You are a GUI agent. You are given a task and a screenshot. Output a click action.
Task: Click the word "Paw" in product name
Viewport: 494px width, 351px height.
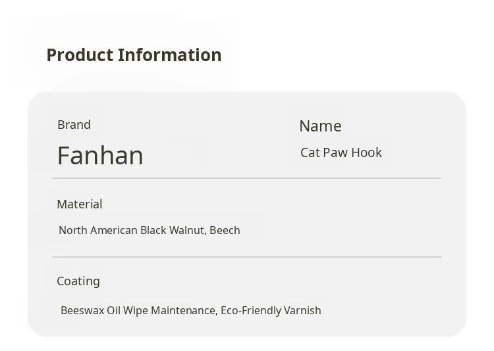click(x=335, y=152)
